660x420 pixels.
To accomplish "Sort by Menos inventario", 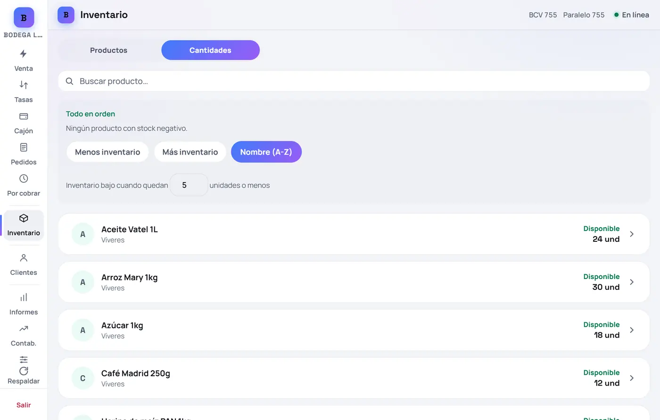I will [x=107, y=152].
